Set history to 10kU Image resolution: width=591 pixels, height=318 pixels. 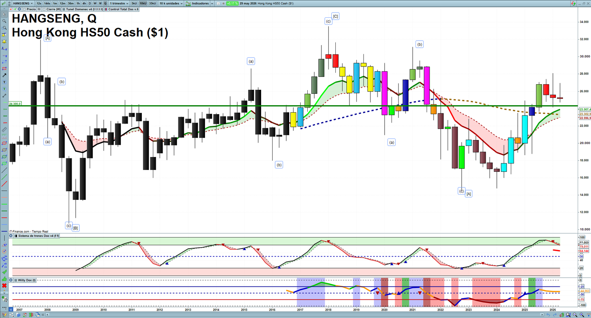pyautogui.click(x=143, y=3)
